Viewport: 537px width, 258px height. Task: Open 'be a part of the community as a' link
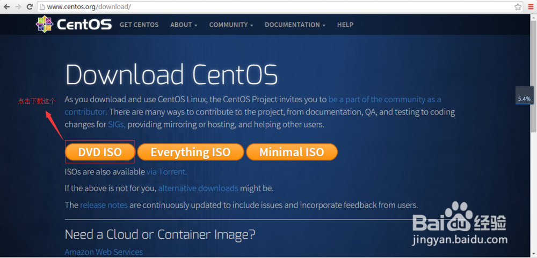384,100
